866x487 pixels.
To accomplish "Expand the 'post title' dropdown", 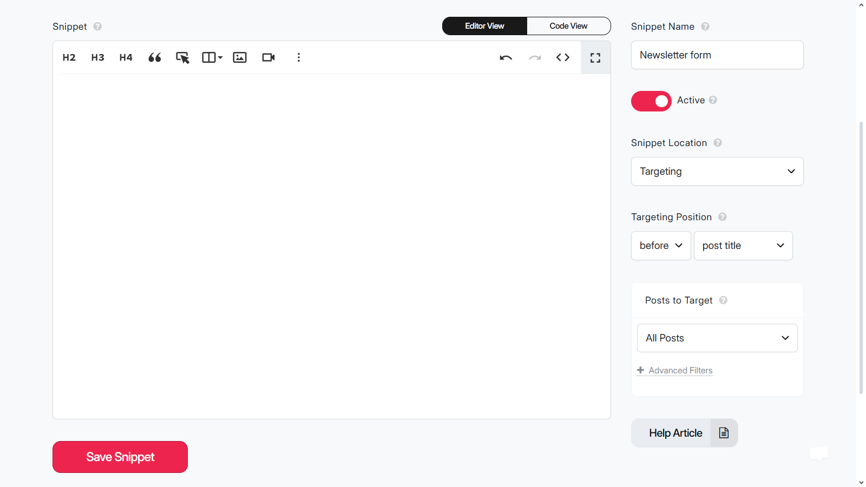I will [743, 246].
